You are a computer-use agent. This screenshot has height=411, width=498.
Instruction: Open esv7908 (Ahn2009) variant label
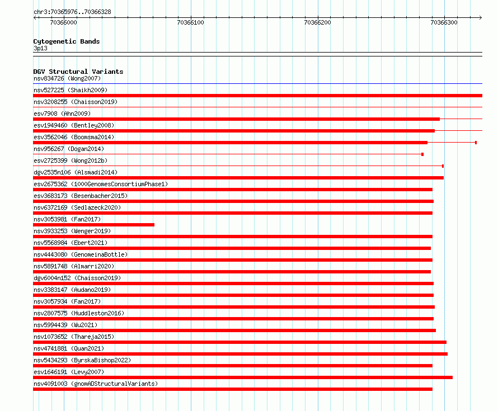tap(62, 114)
